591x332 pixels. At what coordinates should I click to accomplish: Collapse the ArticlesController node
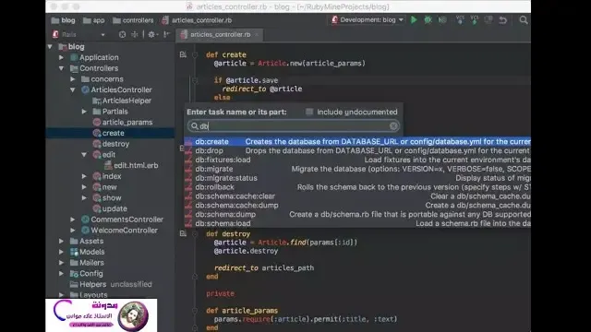pos(73,90)
